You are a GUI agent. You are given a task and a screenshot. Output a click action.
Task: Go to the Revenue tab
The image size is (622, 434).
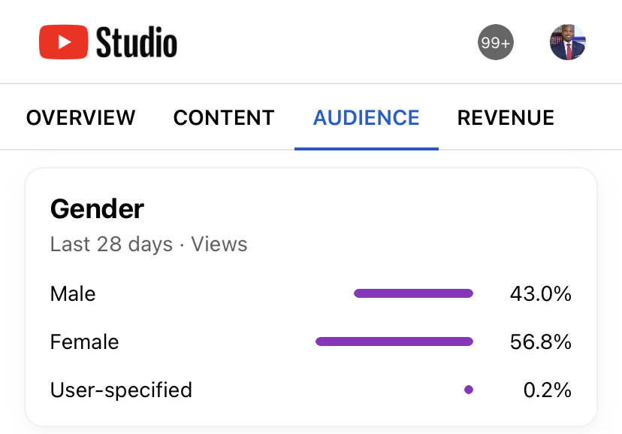click(506, 118)
